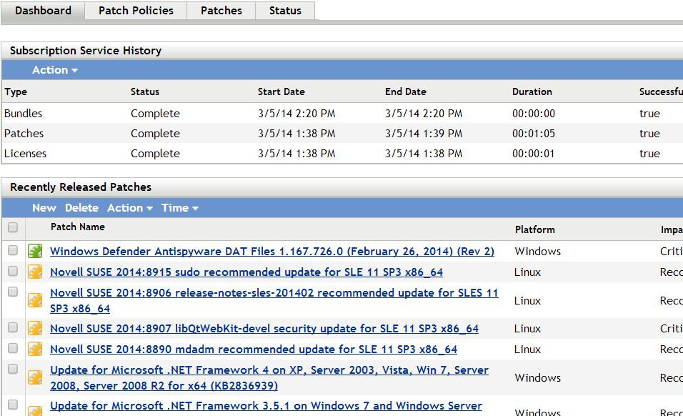Click Linux platform of mdadm update row
The height and width of the screenshot is (416, 683).
click(527, 350)
